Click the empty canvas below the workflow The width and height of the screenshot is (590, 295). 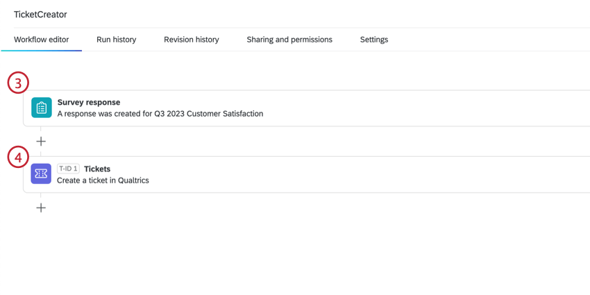pos(312,257)
